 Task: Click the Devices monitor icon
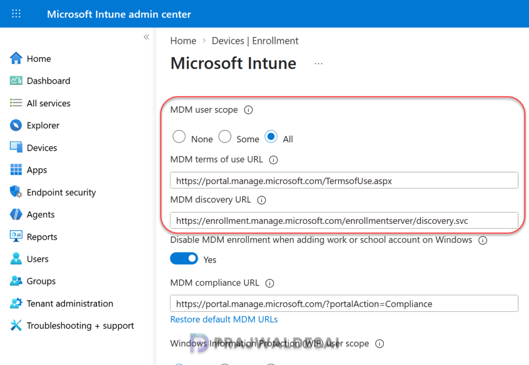pyautogui.click(x=16, y=147)
